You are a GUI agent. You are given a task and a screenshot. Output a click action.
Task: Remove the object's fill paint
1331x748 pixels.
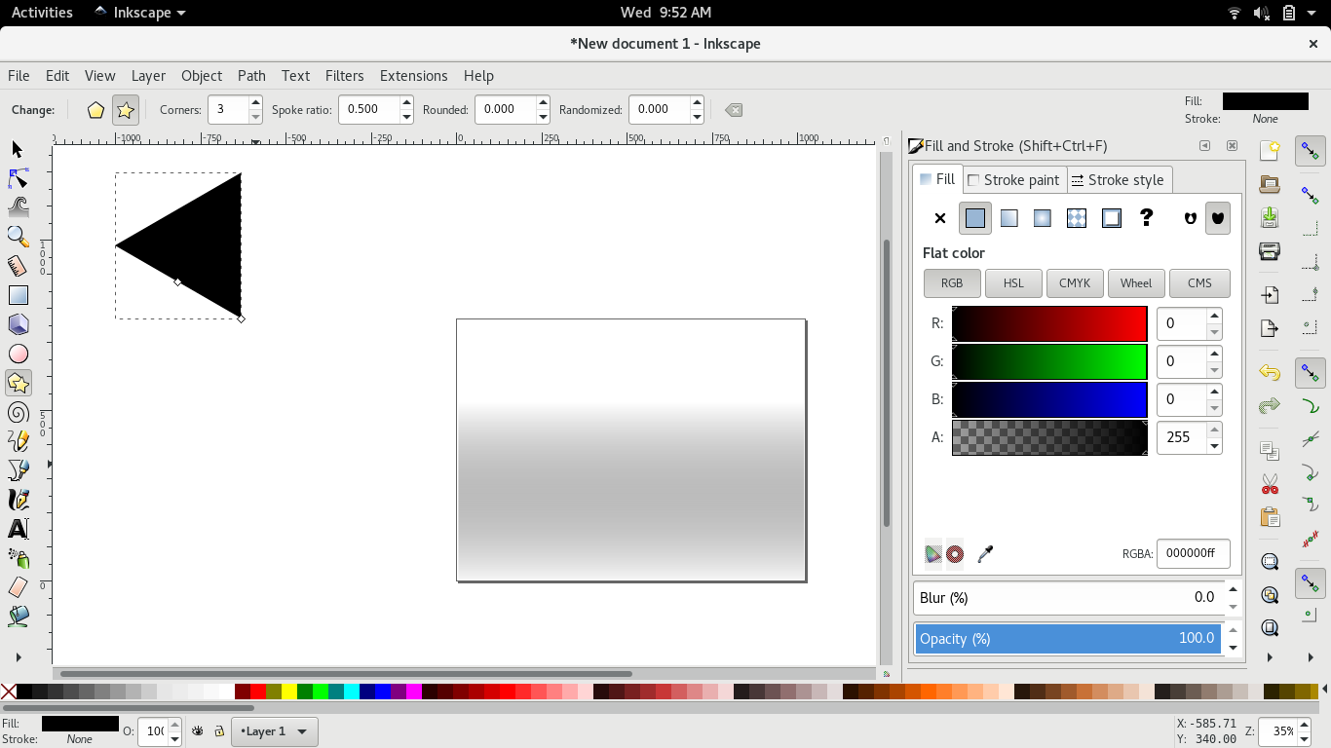(x=939, y=218)
